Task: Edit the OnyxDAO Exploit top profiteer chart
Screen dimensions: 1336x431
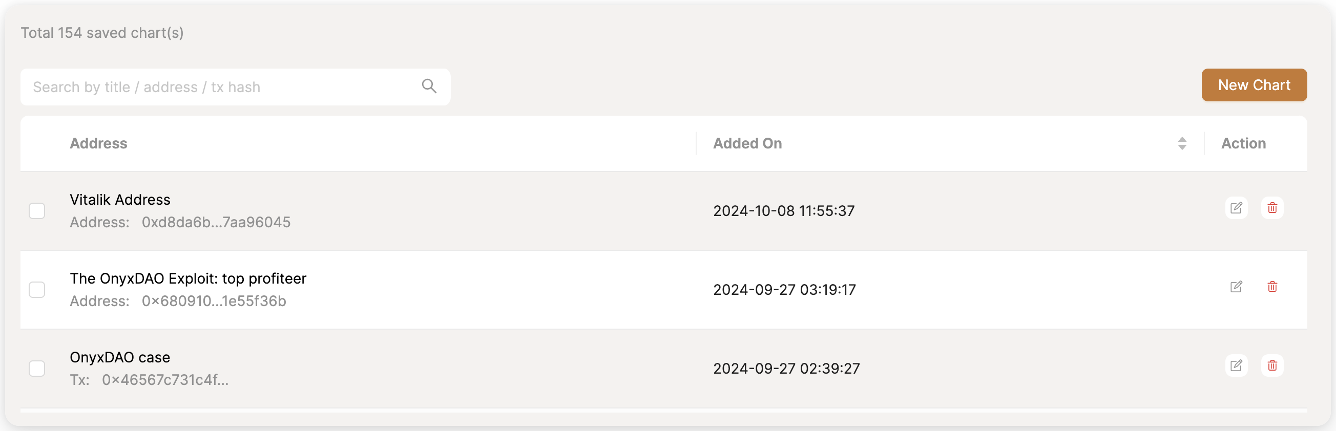Action: (1236, 287)
